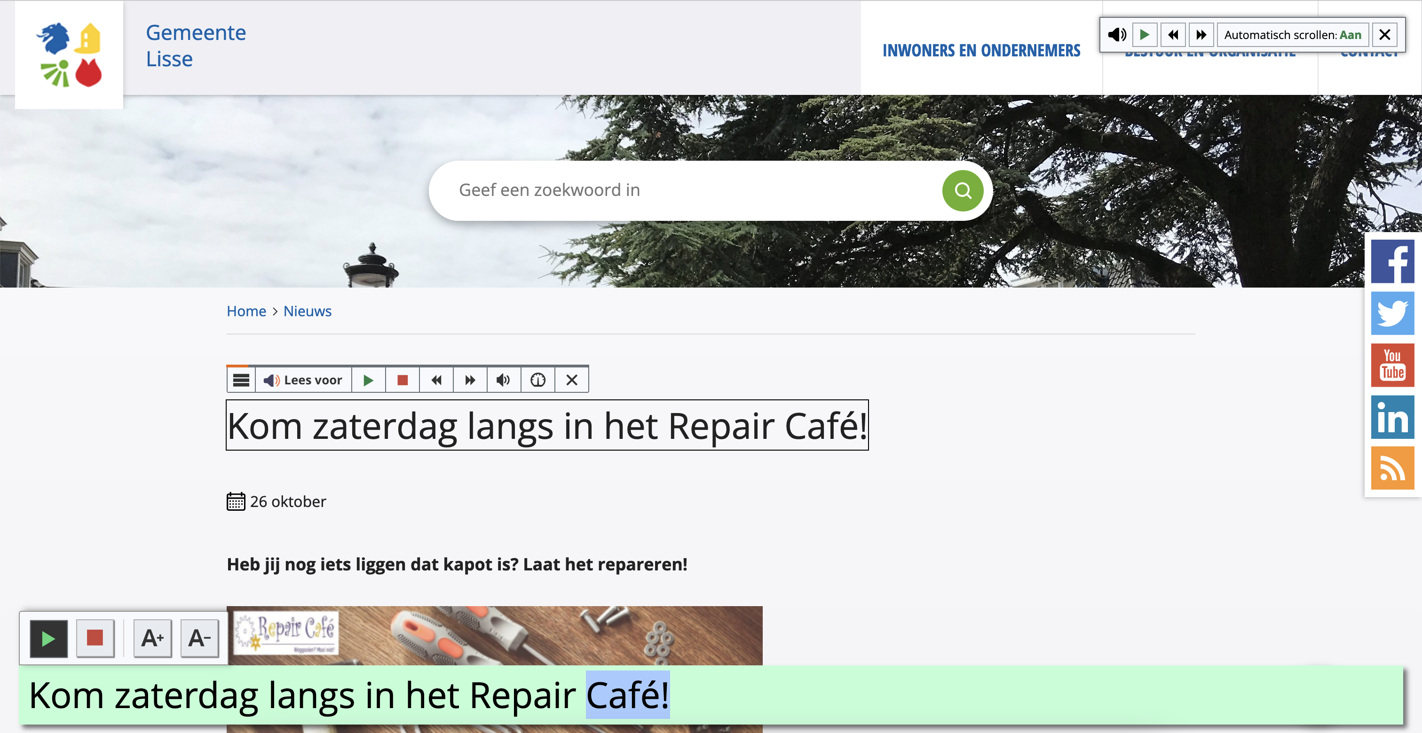Click 'Heb jij nog iets liggen dat kapot is?' text
The height and width of the screenshot is (733, 1422).
372,565
